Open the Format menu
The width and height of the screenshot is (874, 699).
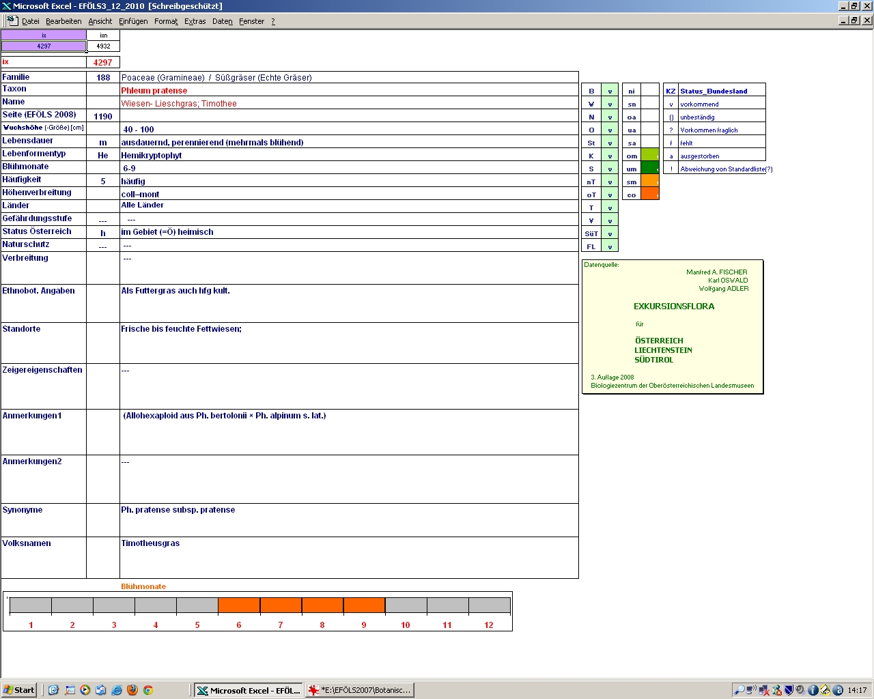(x=166, y=21)
